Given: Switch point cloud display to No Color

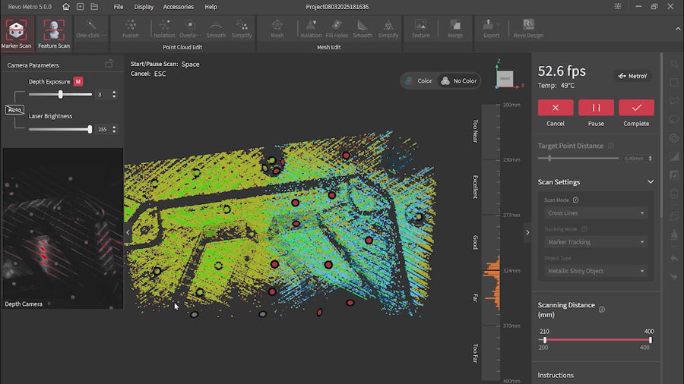Looking at the screenshot, I should [458, 80].
